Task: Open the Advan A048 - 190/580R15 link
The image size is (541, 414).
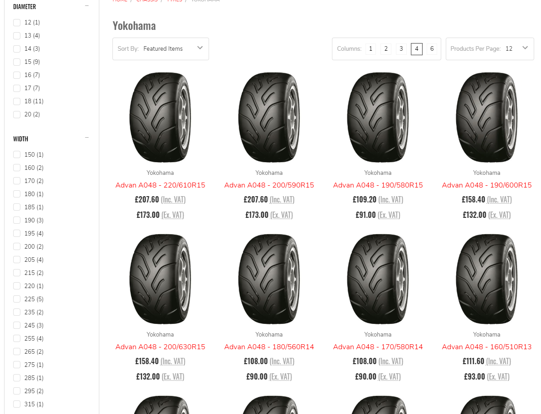Action: point(378,185)
